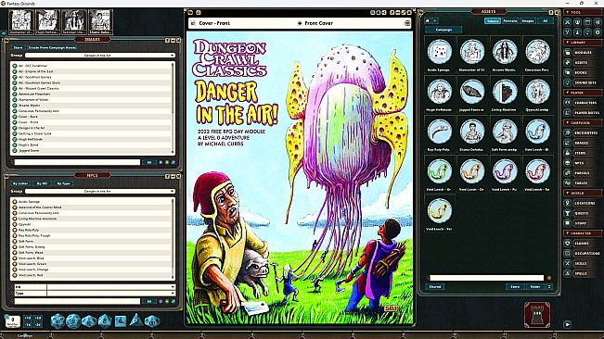The image size is (604, 339).
Task: Open NPCs in Campaign sidebar
Action: [583, 163]
